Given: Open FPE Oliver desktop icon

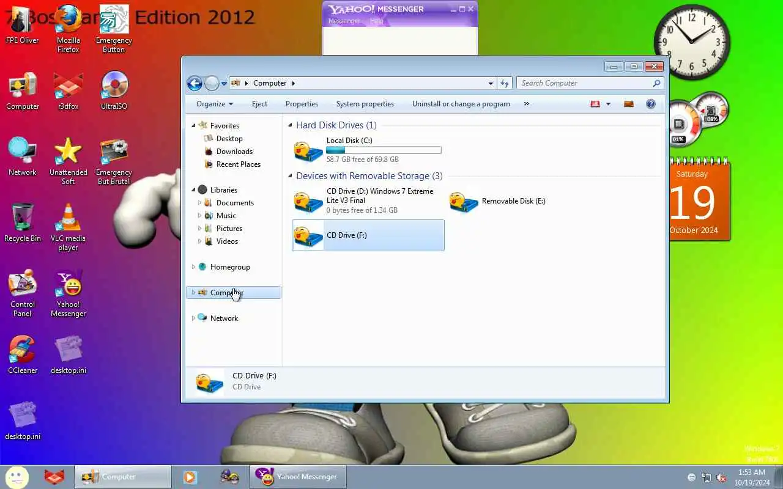Looking at the screenshot, I should (23, 24).
